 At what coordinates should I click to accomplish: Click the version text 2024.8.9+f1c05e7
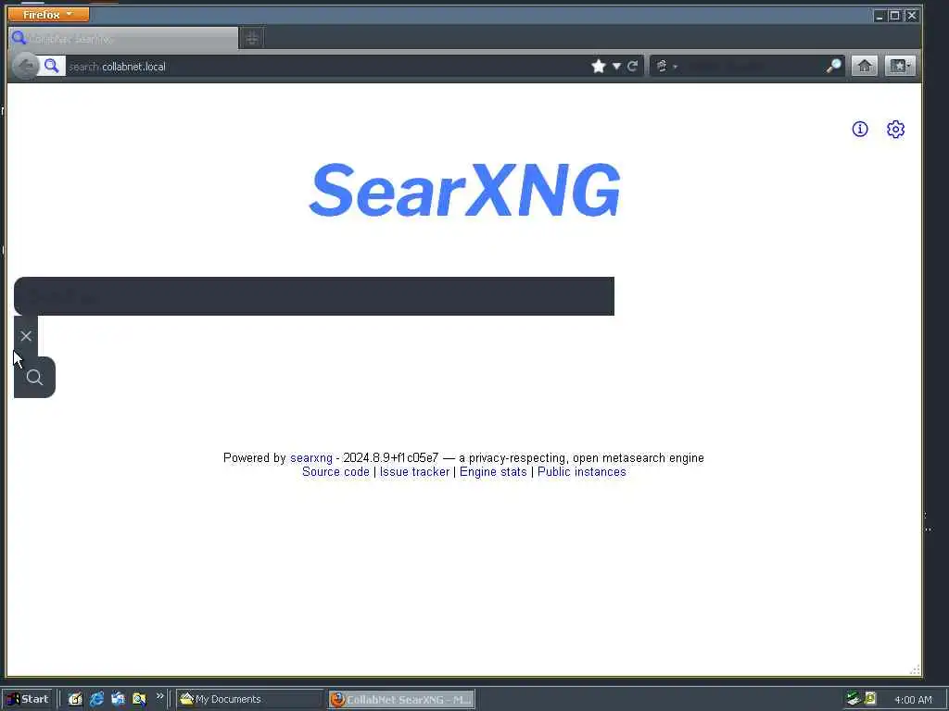point(391,457)
